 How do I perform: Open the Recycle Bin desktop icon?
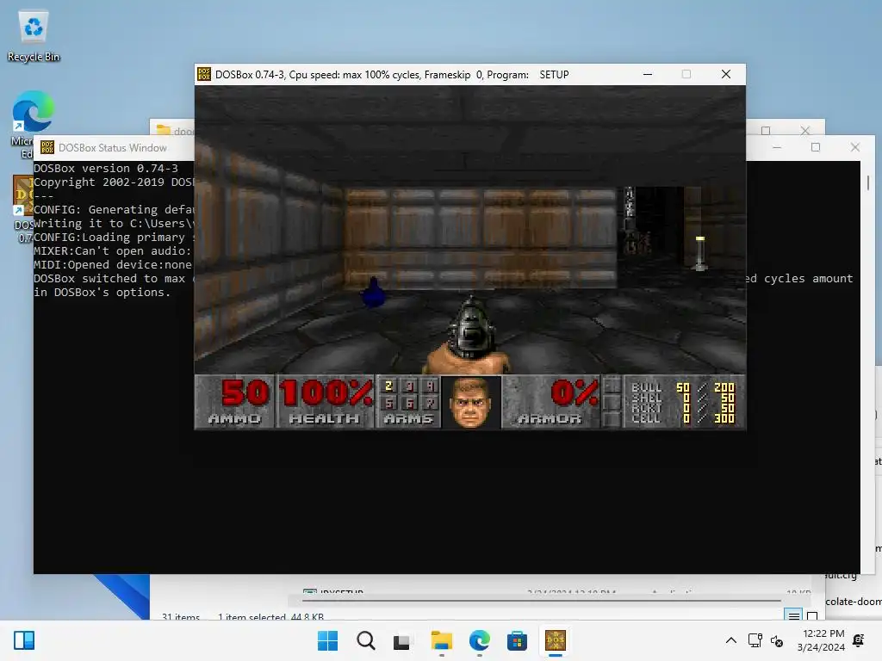pos(34,36)
